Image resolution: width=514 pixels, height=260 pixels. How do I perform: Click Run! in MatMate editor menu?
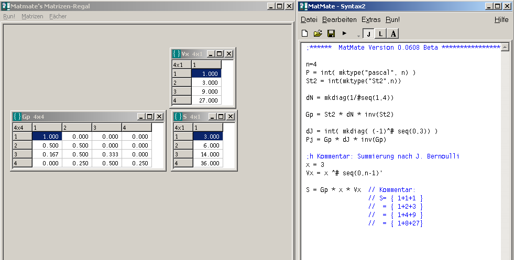tap(392, 19)
